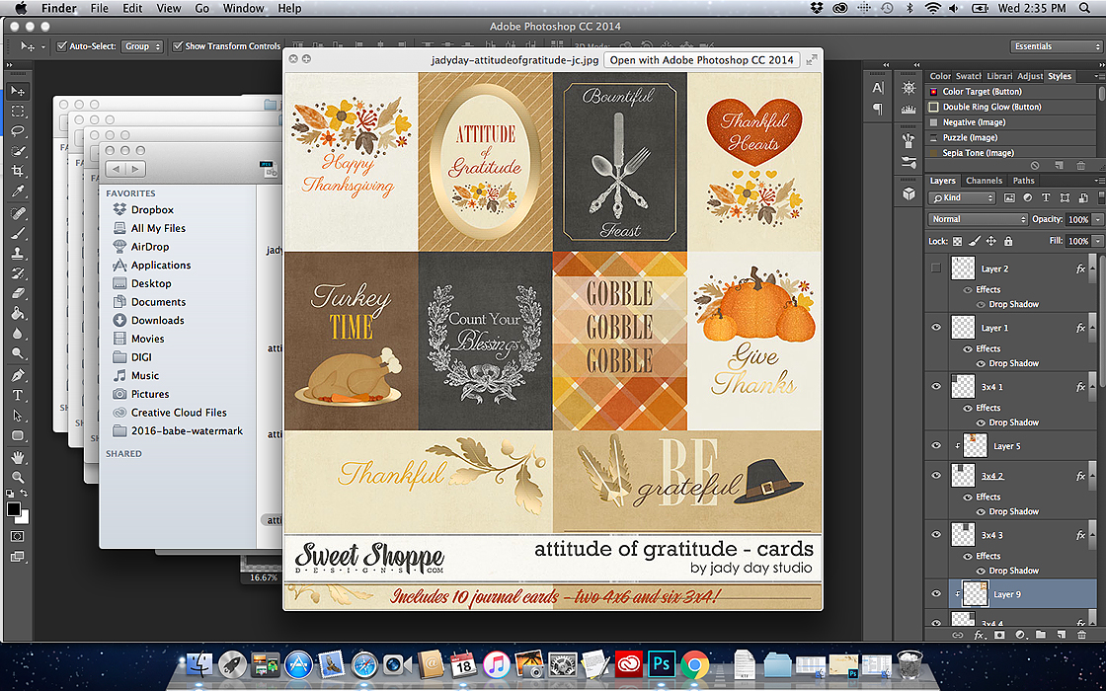Viewport: 1106px width, 691px height.
Task: Click Open with Adobe Photoshop CC 2014
Action: pos(702,60)
